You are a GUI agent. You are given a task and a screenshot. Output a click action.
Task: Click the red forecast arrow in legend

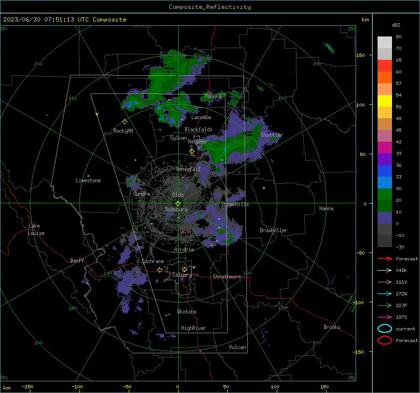point(385,258)
